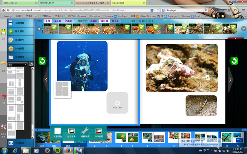247x154 pixels.
Task: Launch Internet Explorer from taskbar
Action: (15, 151)
